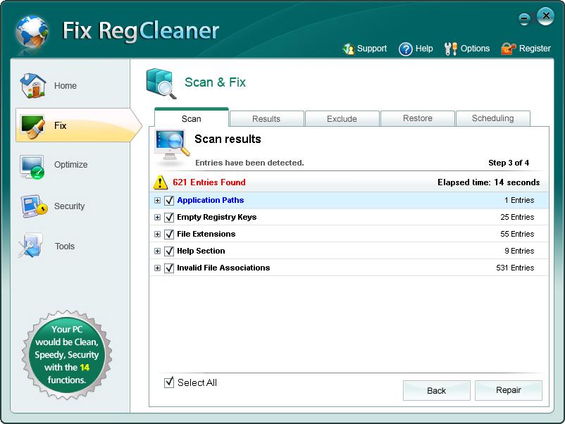The image size is (565, 424).
Task: Uncheck the Invalid File Associations checkbox
Action: pyautogui.click(x=169, y=268)
